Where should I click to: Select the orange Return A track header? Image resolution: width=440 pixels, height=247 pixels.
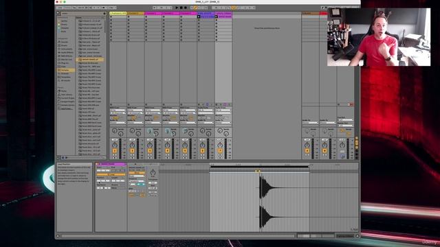click(x=310, y=13)
